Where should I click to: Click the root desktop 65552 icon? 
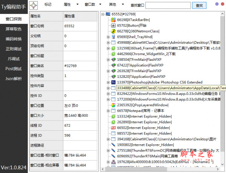click(x=108, y=14)
